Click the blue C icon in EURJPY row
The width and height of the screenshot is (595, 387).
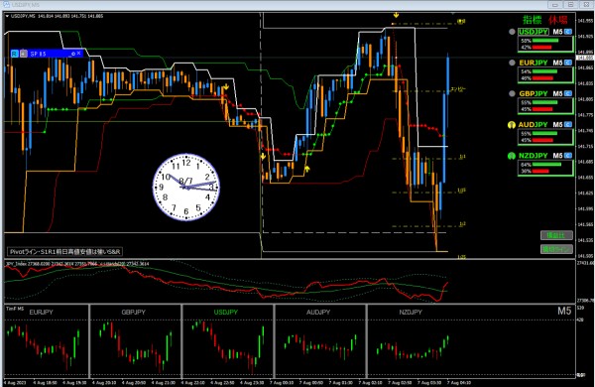click(x=568, y=63)
